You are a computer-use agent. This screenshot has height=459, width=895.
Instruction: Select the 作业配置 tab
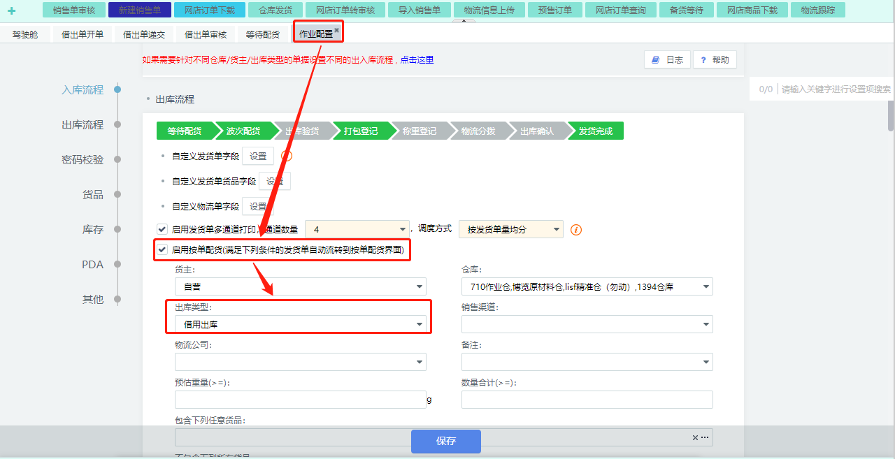click(x=316, y=34)
